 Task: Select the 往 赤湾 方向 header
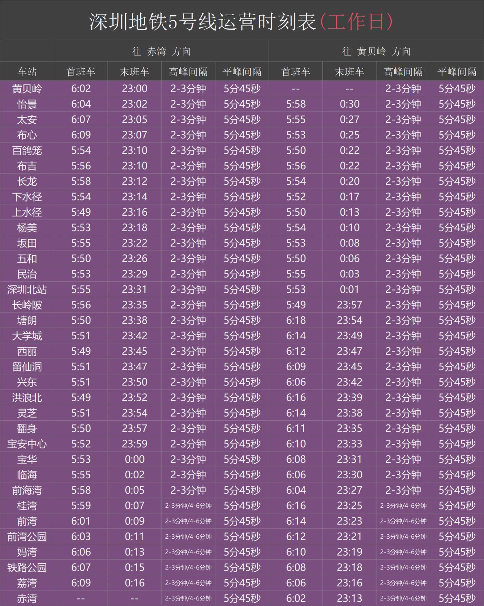coord(161,51)
